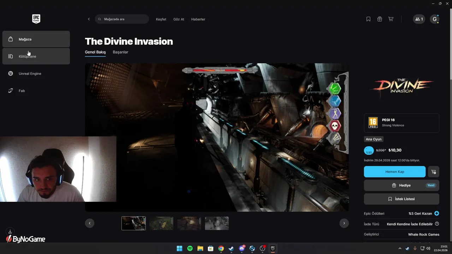
Task: Show next screenshot with right arrow
Action: [x=344, y=223]
